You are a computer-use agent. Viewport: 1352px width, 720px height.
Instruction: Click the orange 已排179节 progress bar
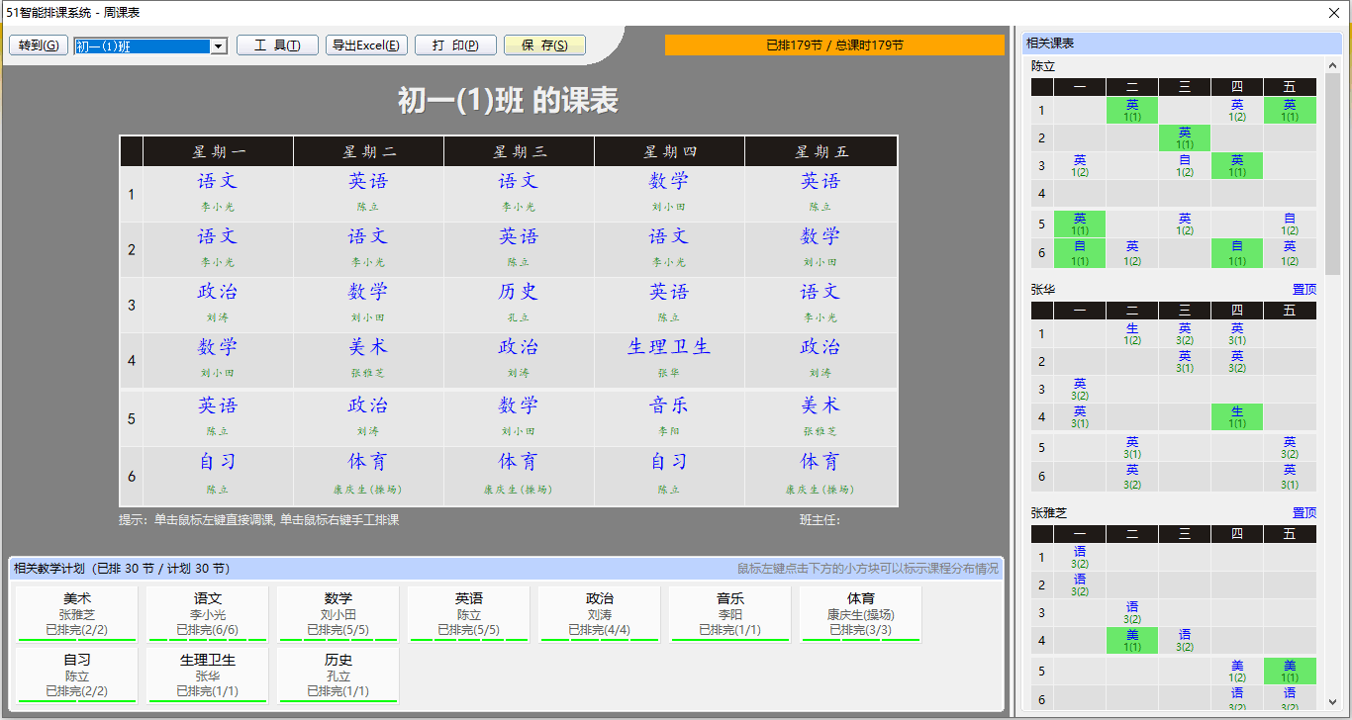click(836, 45)
